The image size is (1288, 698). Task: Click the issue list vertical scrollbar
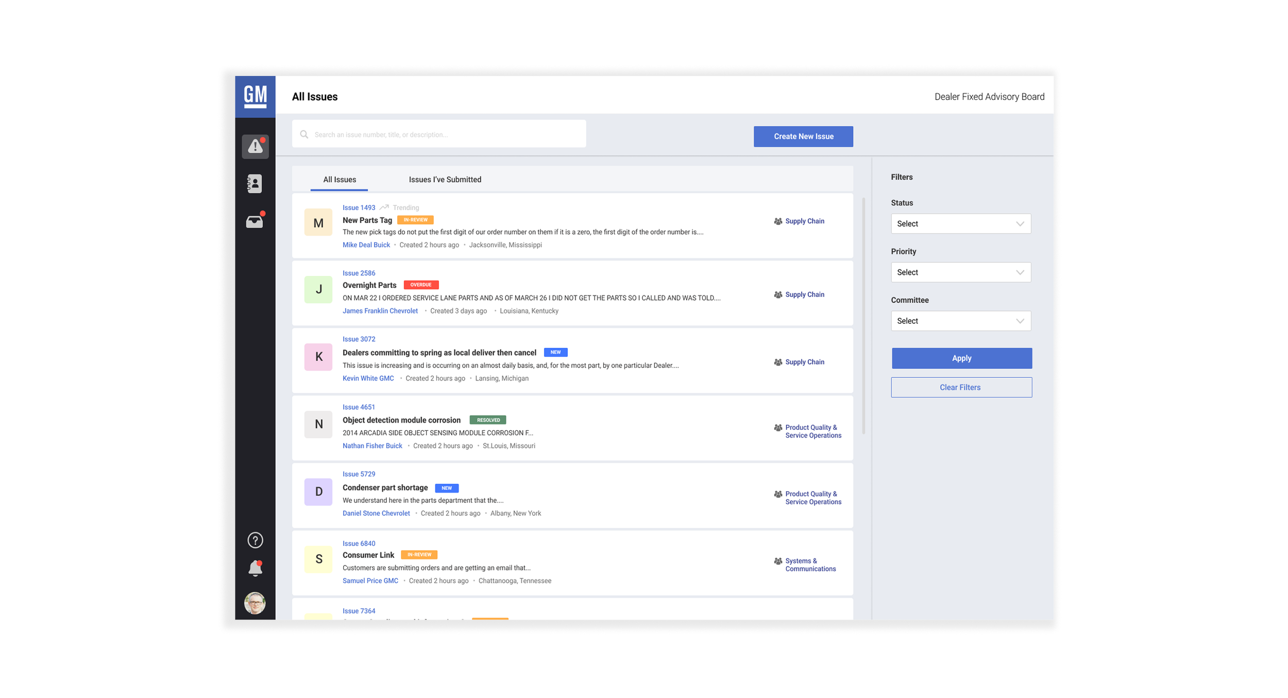coord(863,315)
